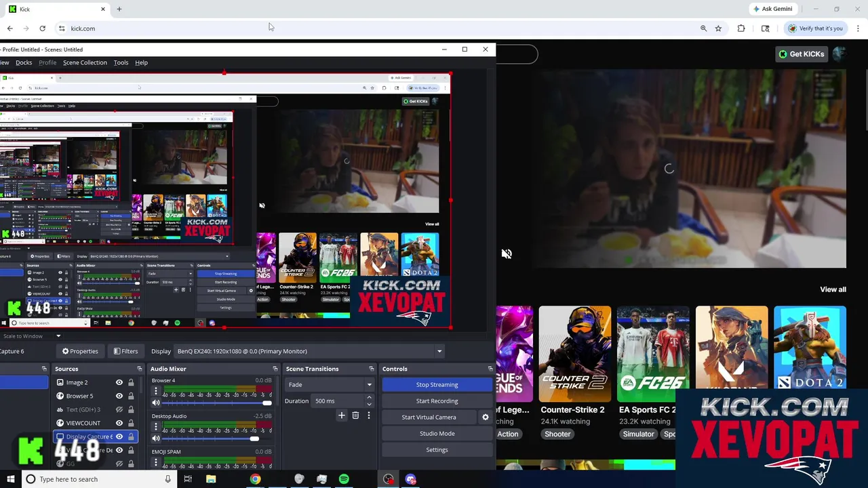
Task: Open Spotify from the taskbar
Action: pyautogui.click(x=344, y=479)
